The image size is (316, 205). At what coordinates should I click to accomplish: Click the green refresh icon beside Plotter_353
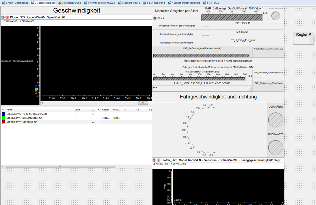pyautogui.click(x=3, y=17)
